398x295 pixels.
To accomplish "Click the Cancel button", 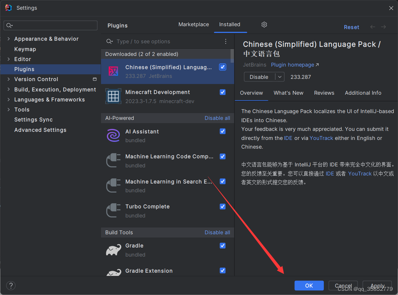I will pyautogui.click(x=343, y=286).
